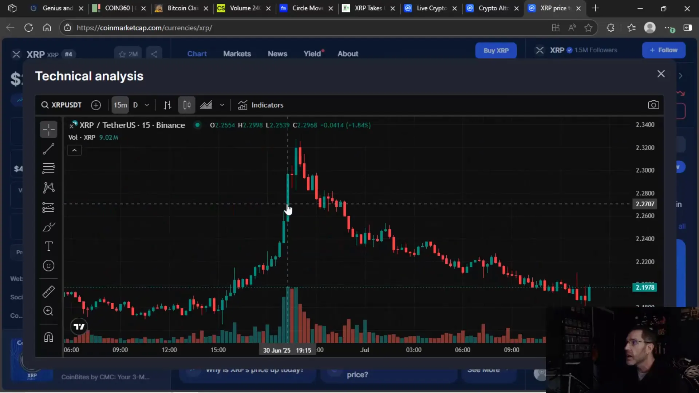This screenshot has width=699, height=393.
Task: Add this page to favorites
Action: coord(588,28)
